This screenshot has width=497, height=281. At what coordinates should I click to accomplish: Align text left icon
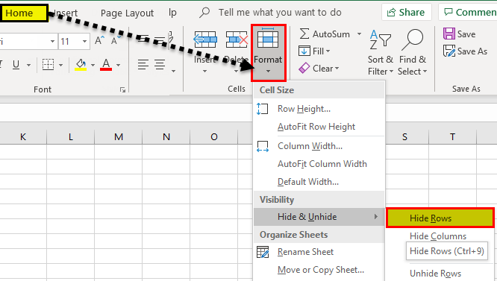point(143,65)
